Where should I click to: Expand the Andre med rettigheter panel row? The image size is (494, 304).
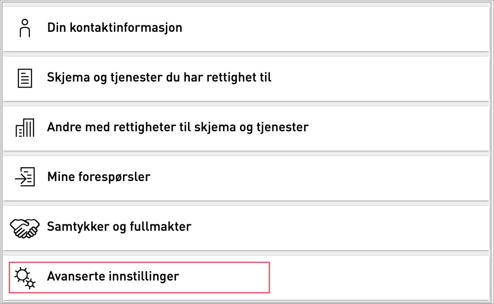tap(246, 128)
